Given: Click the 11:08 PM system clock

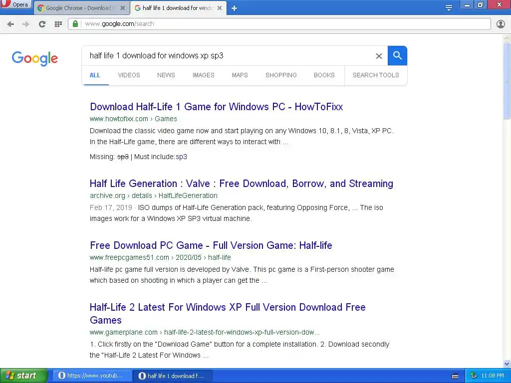Looking at the screenshot, I should click(x=493, y=376).
